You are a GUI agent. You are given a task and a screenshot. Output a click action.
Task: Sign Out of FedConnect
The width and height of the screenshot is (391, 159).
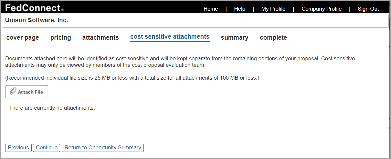(x=368, y=9)
